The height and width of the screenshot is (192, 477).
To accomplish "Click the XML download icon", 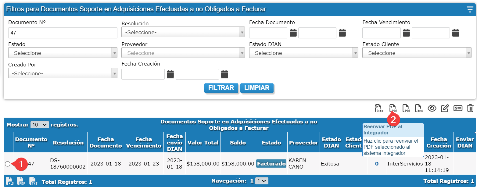I will [x=419, y=108].
